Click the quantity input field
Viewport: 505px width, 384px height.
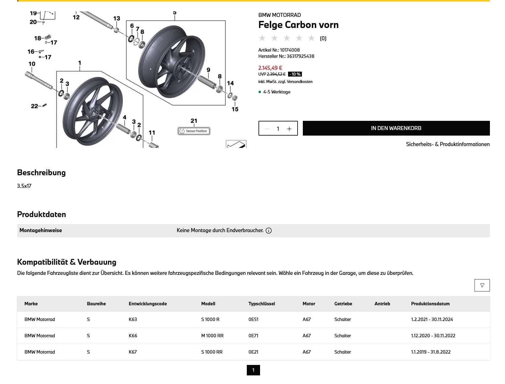pyautogui.click(x=278, y=129)
